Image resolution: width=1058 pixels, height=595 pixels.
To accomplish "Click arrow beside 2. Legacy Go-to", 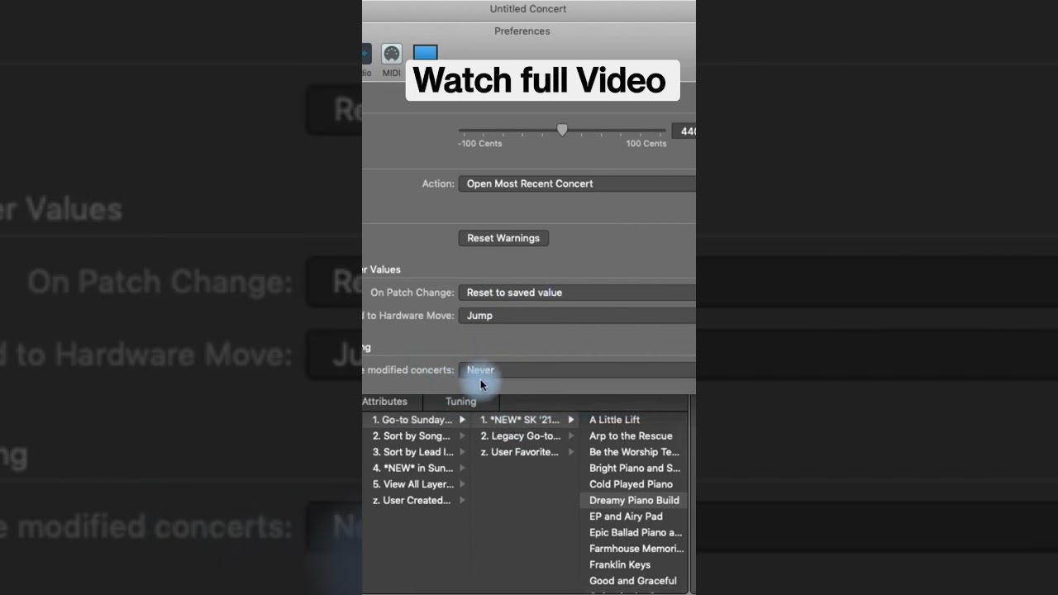I will [x=570, y=436].
